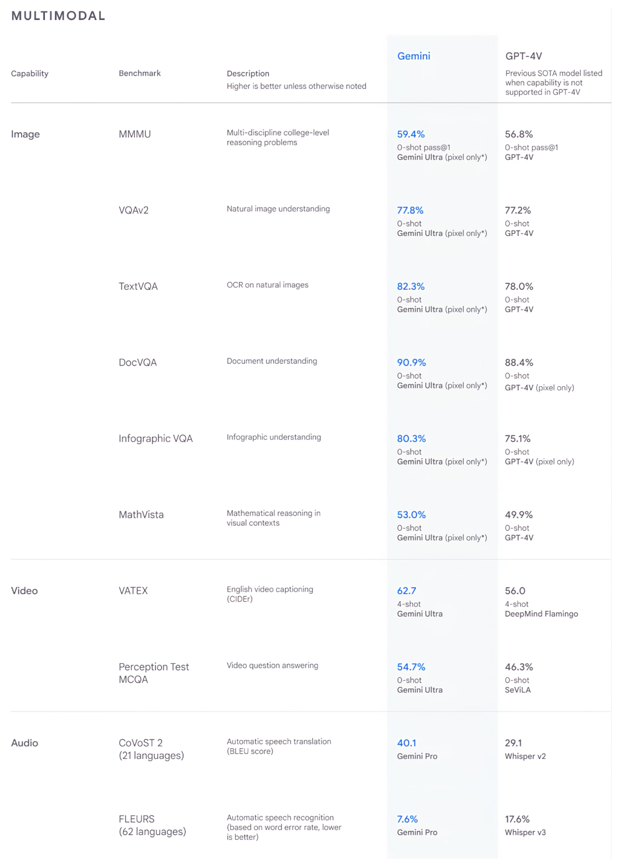
Task: Click the 90.9% DocVQA score
Action: coord(411,362)
